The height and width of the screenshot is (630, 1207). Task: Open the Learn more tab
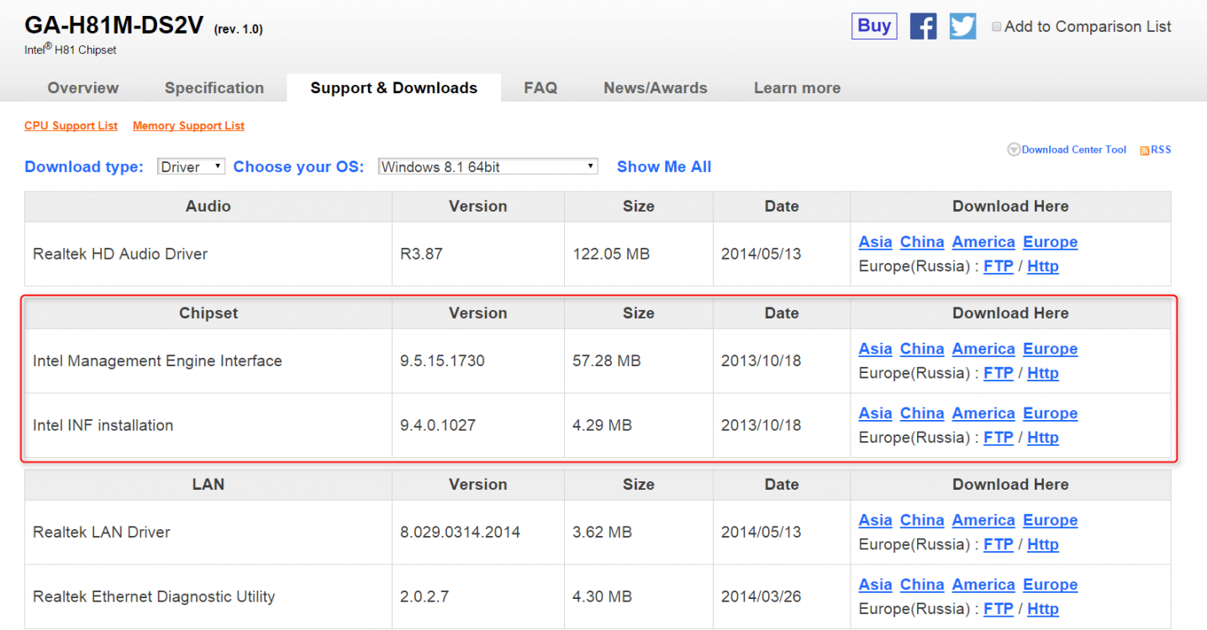click(798, 88)
